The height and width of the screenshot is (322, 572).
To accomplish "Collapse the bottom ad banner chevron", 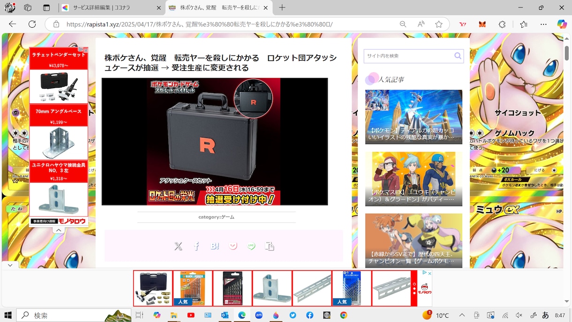I will pyautogui.click(x=10, y=265).
